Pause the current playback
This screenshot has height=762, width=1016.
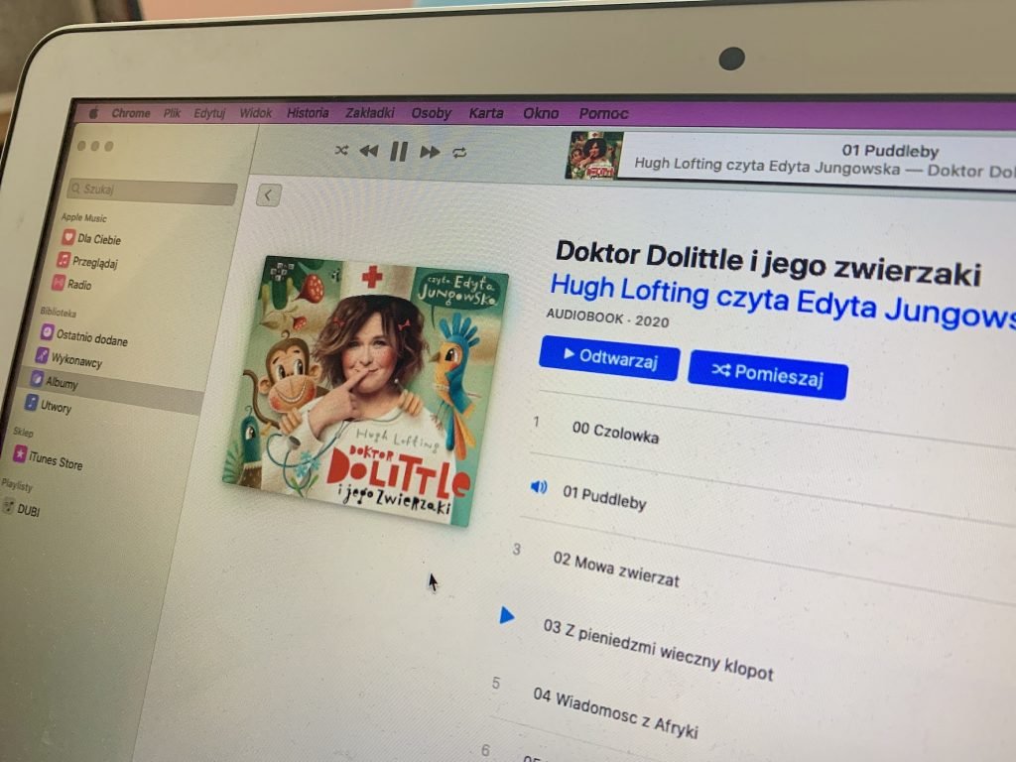coord(399,152)
